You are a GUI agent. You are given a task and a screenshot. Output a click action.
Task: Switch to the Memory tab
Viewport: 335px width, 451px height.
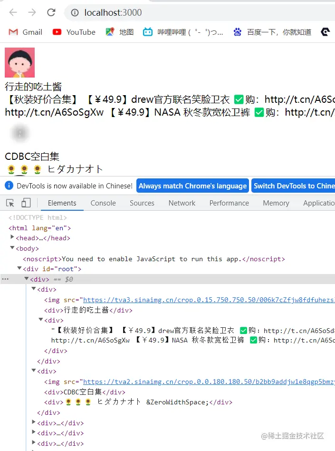pos(276,203)
